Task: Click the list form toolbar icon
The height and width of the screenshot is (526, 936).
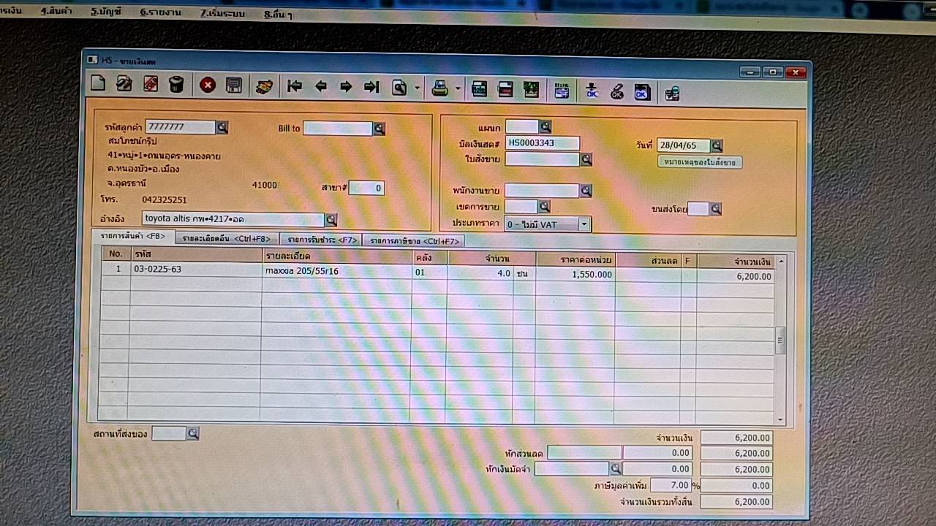Action: click(x=562, y=91)
